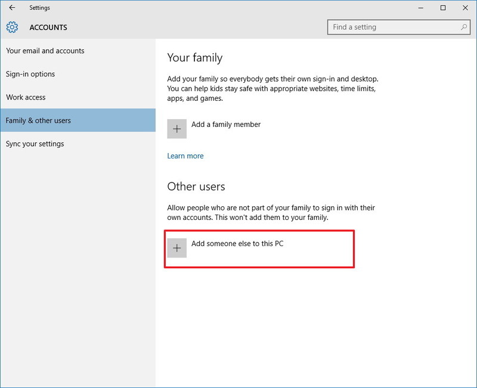Image resolution: width=477 pixels, height=388 pixels.
Task: Click Add someone else to this PC
Action: coord(237,244)
